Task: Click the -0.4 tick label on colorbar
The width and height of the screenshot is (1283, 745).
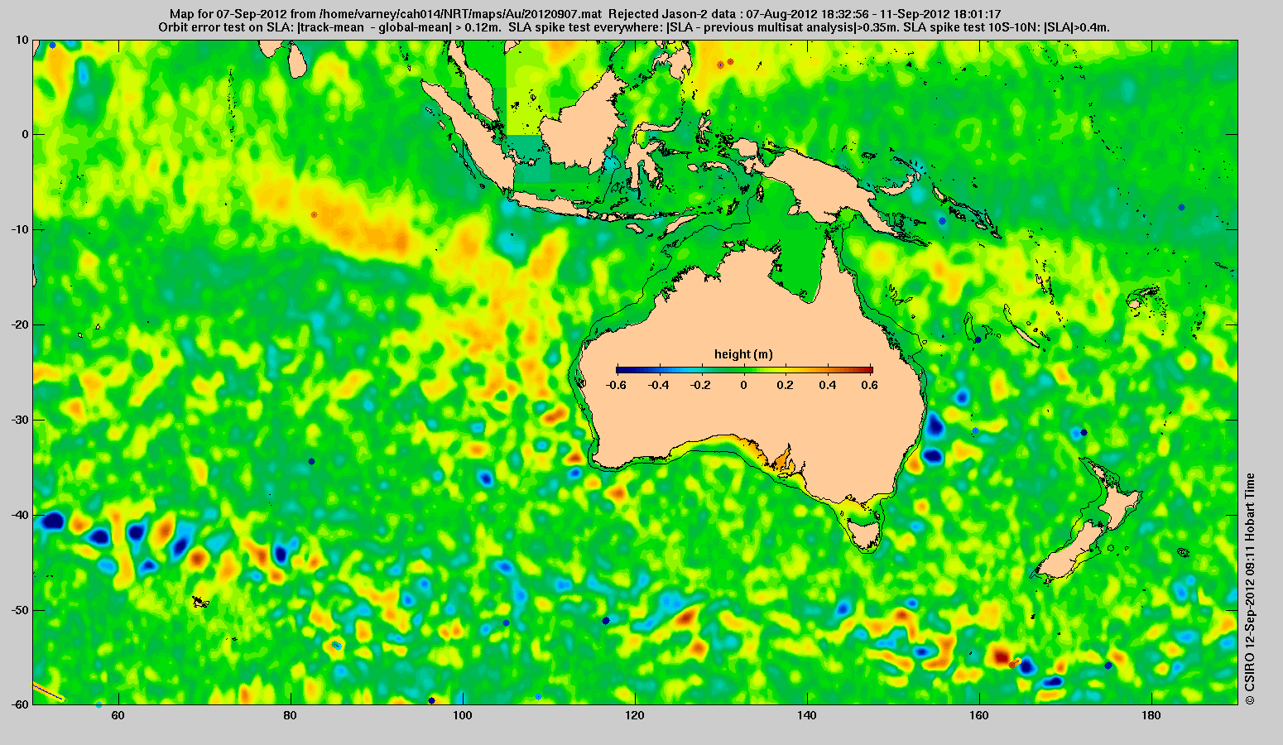Action: click(658, 385)
